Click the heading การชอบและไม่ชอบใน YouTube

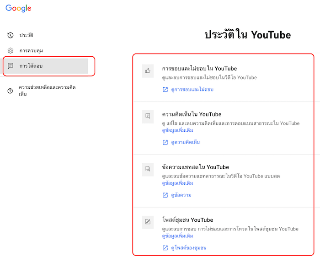199,69
